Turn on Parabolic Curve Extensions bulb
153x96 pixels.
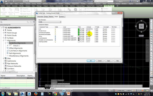(55, 40)
